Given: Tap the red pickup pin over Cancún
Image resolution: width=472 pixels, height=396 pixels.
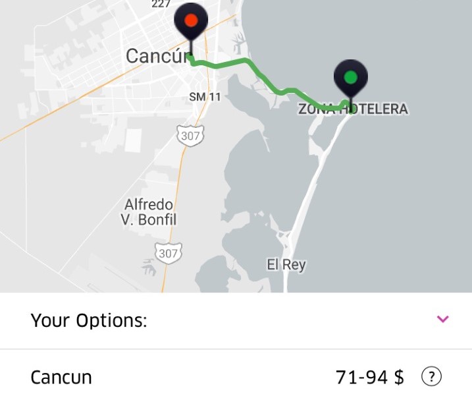Looking at the screenshot, I should click(x=191, y=21).
